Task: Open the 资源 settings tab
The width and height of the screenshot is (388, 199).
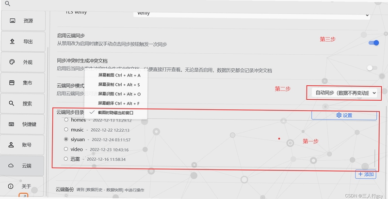Action: pyautogui.click(x=23, y=21)
